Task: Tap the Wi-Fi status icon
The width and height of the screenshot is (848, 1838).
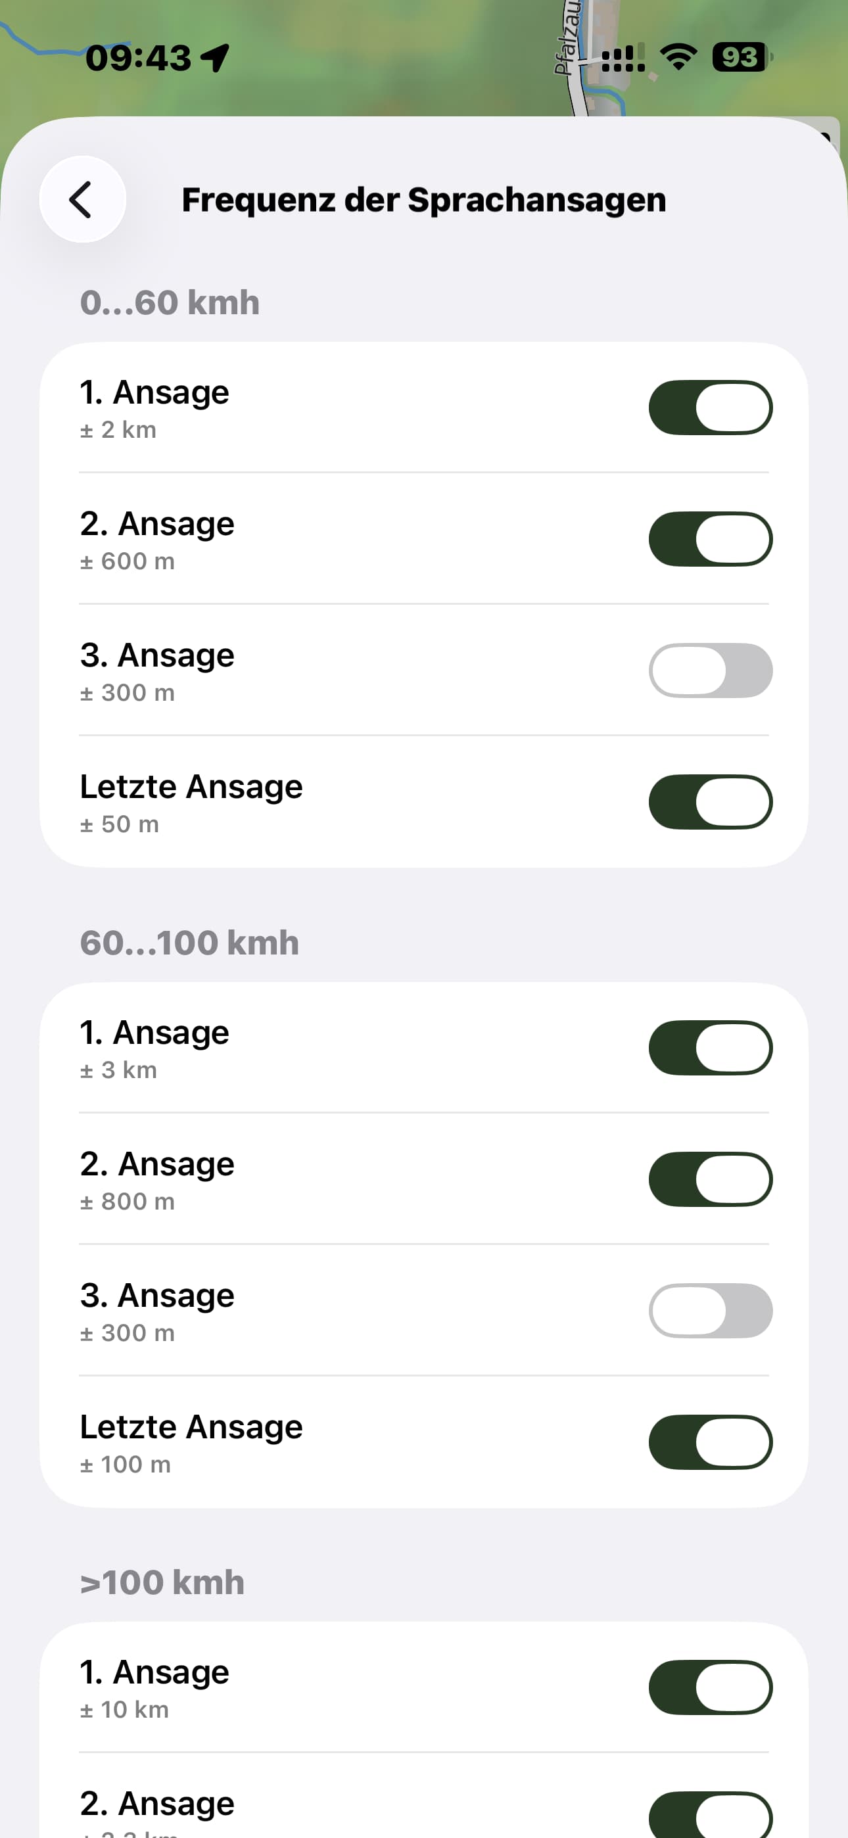Action: [678, 57]
